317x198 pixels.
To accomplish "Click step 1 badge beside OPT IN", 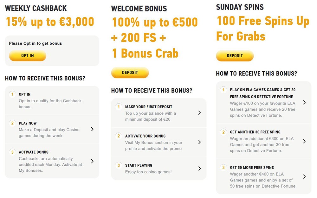I will tap(12, 94).
